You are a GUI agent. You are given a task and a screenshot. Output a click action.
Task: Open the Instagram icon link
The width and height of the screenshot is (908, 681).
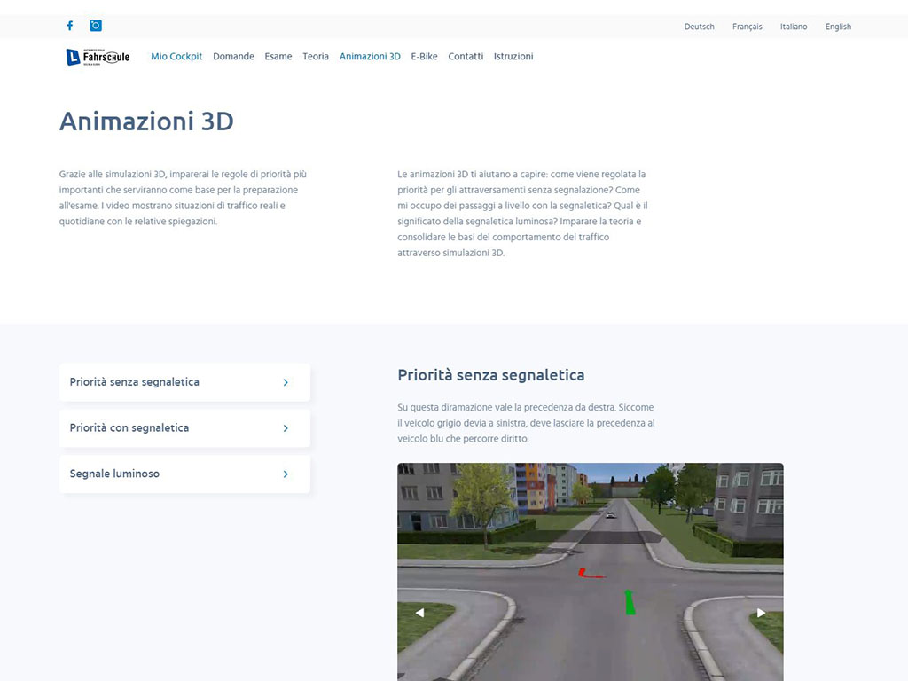pyautogui.click(x=96, y=26)
